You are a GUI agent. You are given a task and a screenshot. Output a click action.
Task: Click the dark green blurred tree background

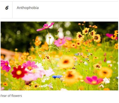click(x=17, y=35)
